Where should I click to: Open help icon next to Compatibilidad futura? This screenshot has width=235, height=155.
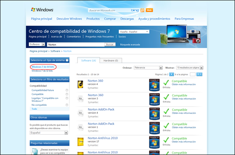click(x=67, y=90)
